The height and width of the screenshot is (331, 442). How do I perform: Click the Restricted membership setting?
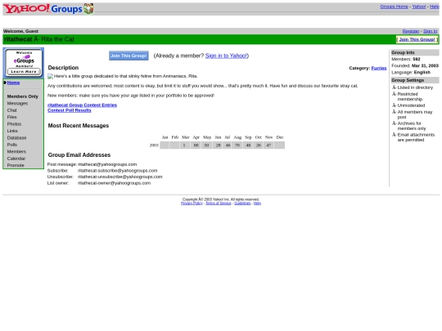point(410,96)
